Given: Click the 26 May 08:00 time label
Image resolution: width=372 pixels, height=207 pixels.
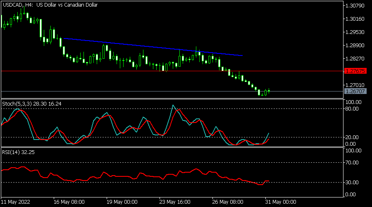Looking at the screenshot, I should pos(228,202).
